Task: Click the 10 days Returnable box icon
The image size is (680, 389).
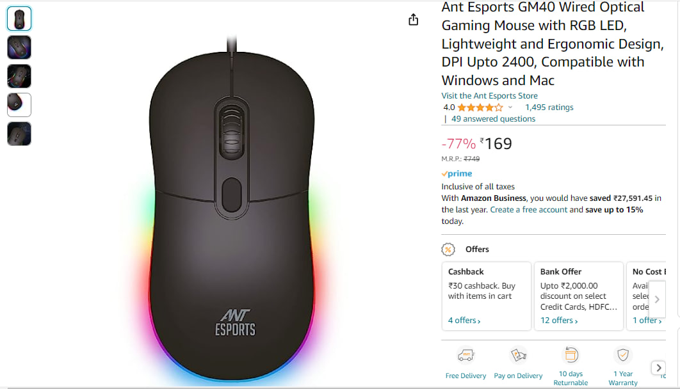Action: click(571, 355)
